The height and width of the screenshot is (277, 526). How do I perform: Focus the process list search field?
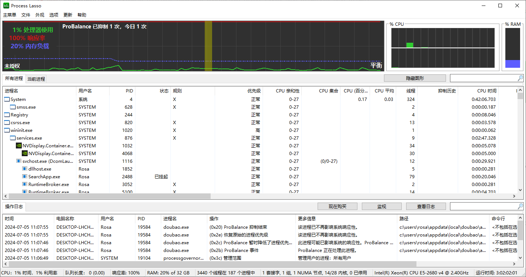tap(483, 78)
